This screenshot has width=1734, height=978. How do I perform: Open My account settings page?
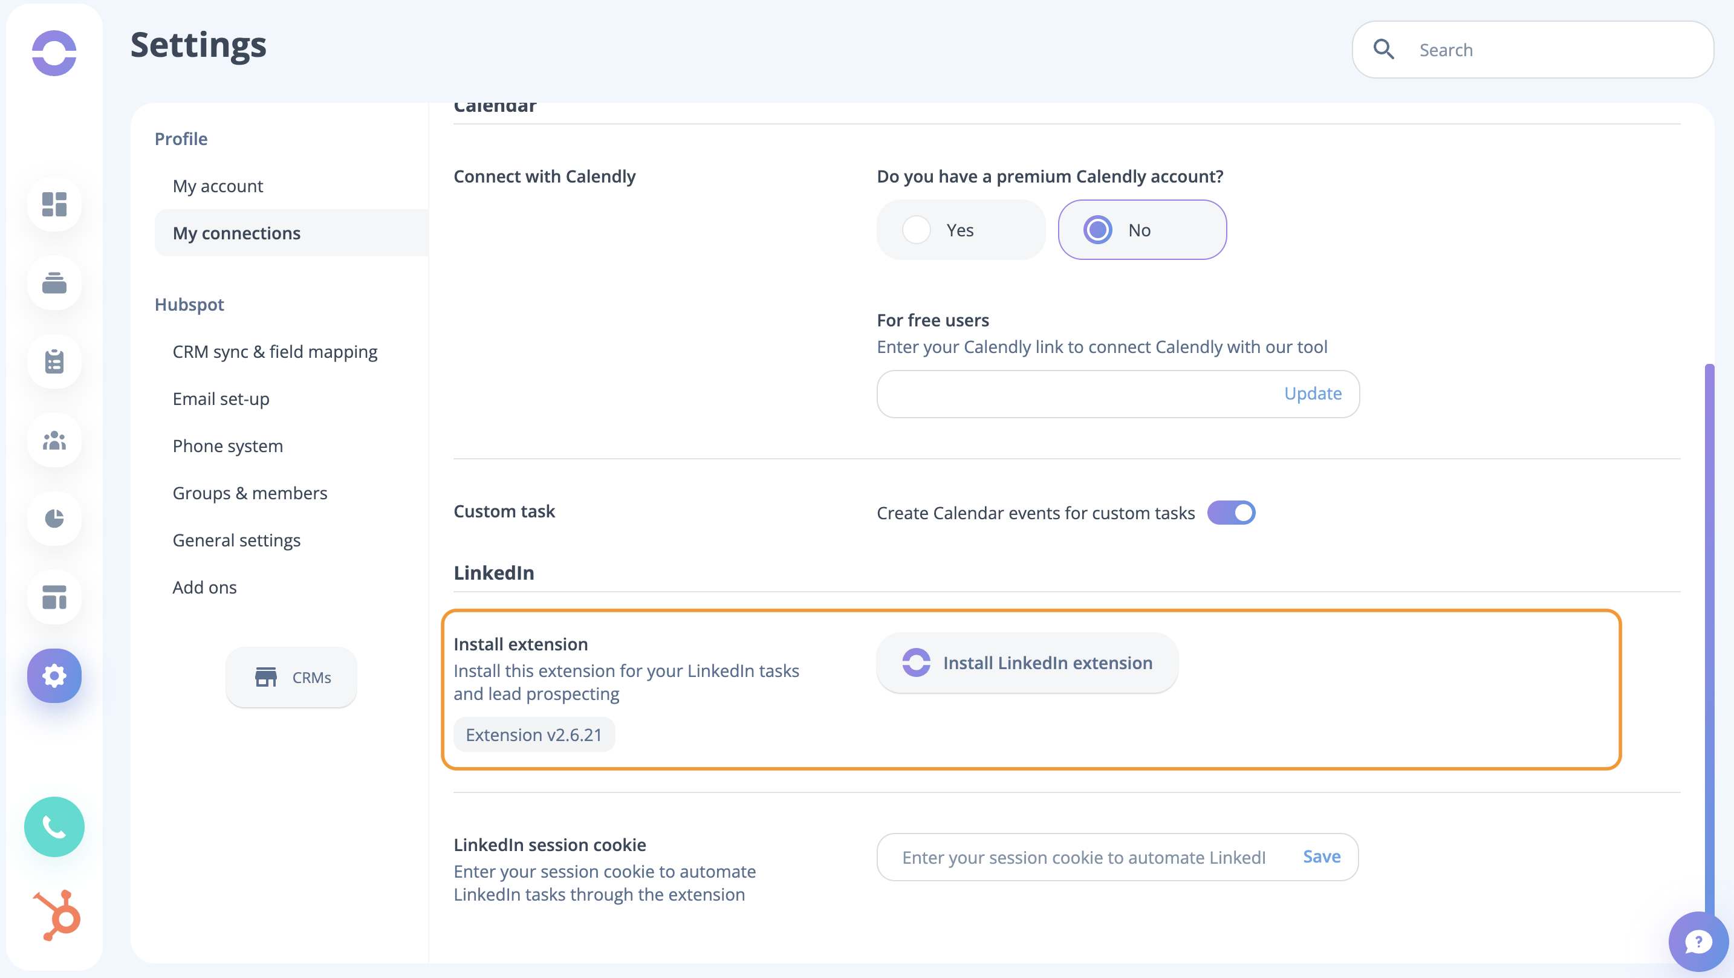click(x=218, y=186)
